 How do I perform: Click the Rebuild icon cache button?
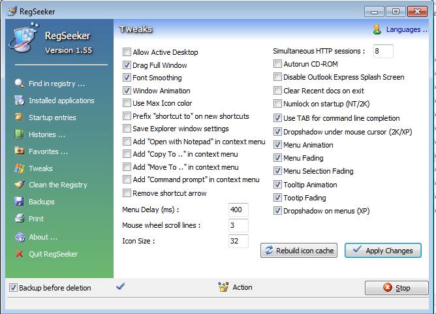tap(299, 250)
